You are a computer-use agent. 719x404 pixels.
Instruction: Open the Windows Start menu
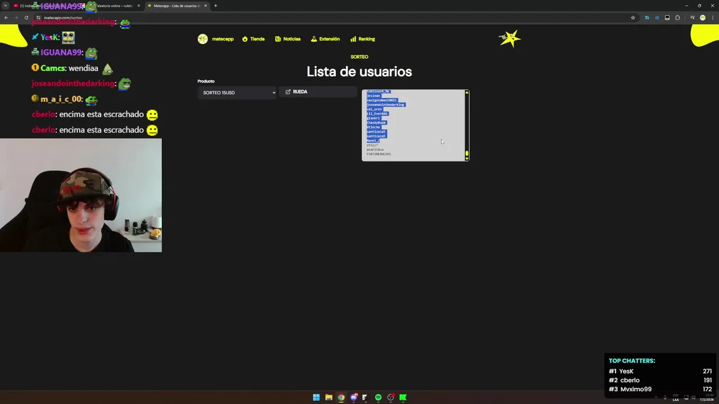tap(316, 397)
